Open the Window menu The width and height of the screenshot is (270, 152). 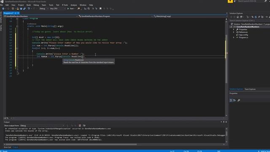pyautogui.click(x=83, y=5)
